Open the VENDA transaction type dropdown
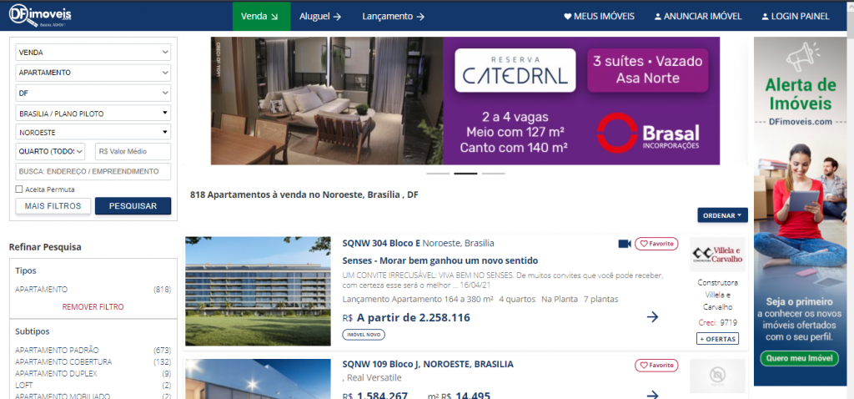This screenshot has width=854, height=399. point(93,53)
